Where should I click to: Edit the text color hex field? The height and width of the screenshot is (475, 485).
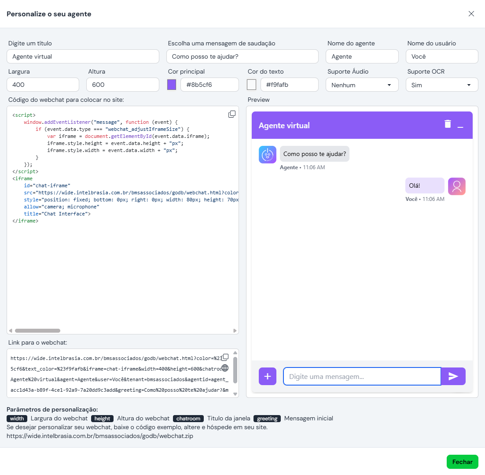pos(290,85)
